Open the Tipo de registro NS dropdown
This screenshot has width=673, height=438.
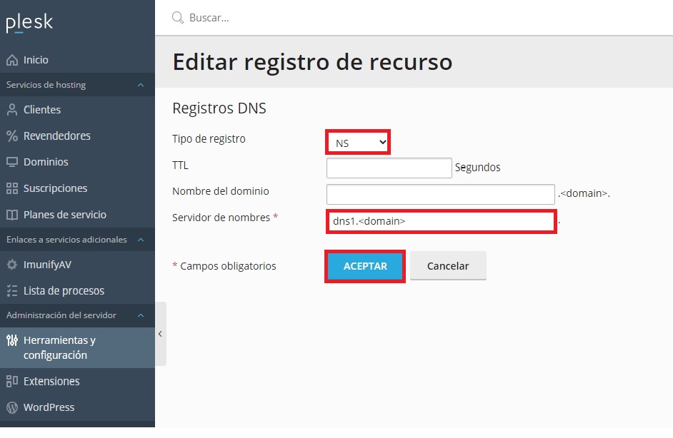pos(358,142)
